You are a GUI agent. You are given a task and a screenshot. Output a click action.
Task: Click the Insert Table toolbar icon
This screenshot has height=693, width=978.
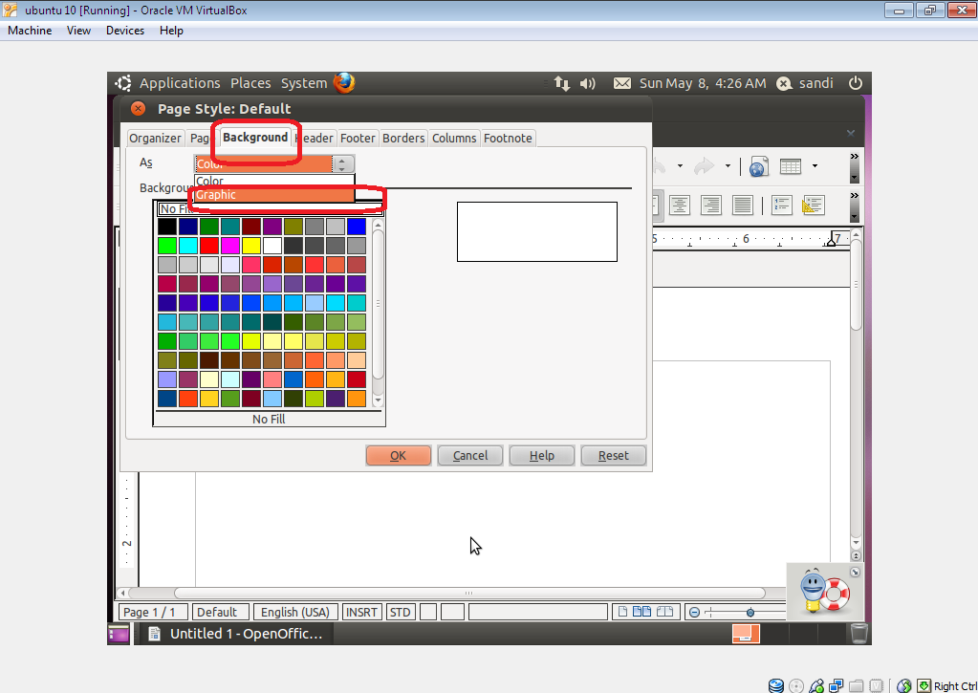click(x=791, y=166)
